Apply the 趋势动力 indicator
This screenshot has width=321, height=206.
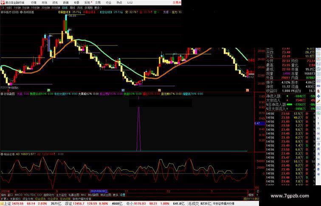point(49,195)
